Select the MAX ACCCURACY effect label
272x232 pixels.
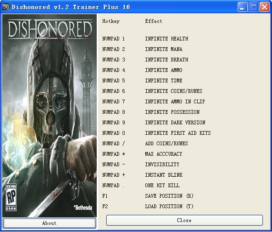point(163,154)
